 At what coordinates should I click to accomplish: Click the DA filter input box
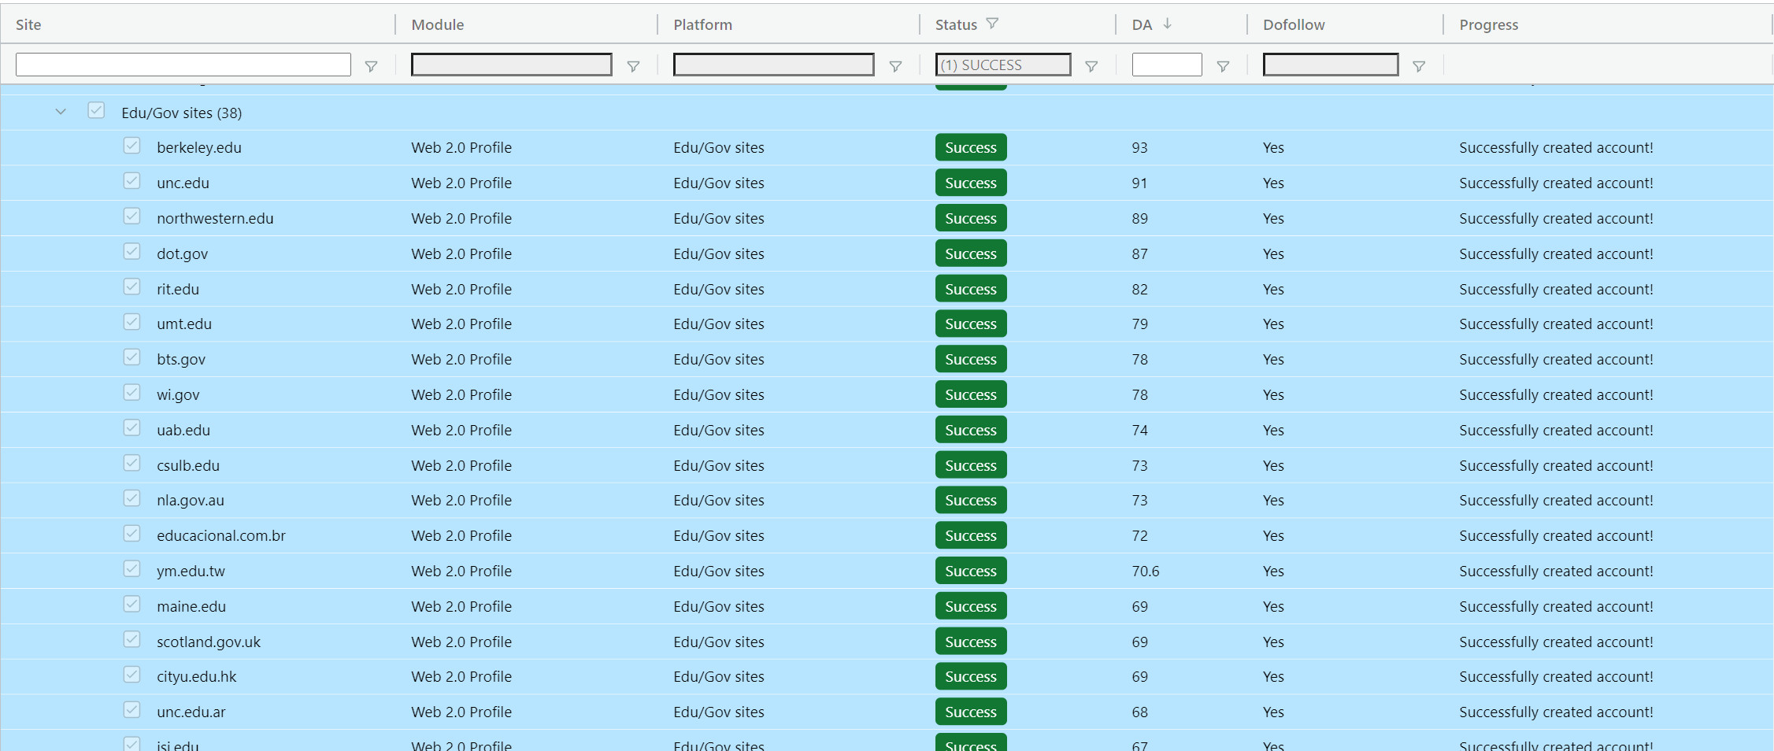point(1166,65)
